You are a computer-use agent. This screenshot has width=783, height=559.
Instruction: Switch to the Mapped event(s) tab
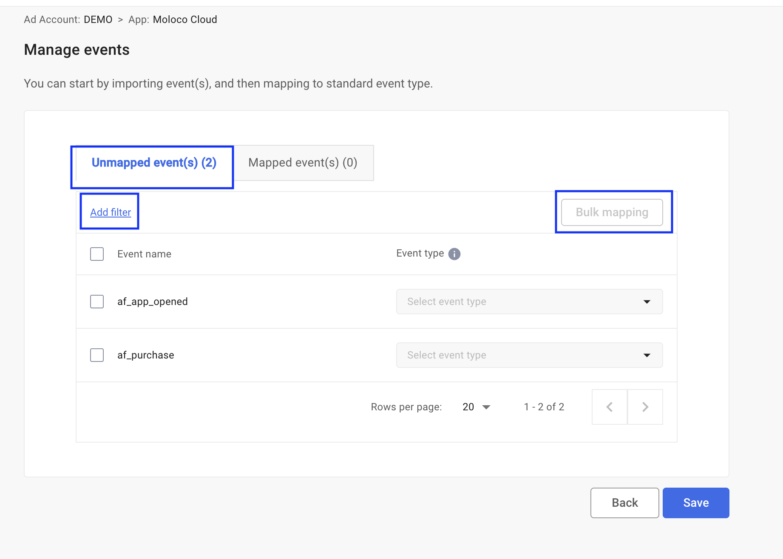point(303,163)
